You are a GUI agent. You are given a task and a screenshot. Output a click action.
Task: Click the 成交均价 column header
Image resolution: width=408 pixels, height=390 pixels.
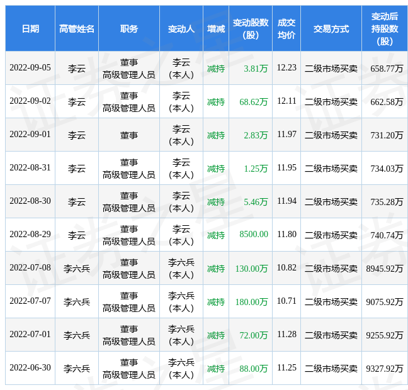[x=286, y=28]
